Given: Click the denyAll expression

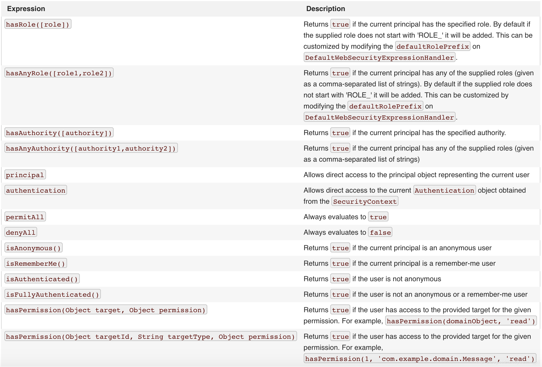Looking at the screenshot, I should click(x=21, y=232).
